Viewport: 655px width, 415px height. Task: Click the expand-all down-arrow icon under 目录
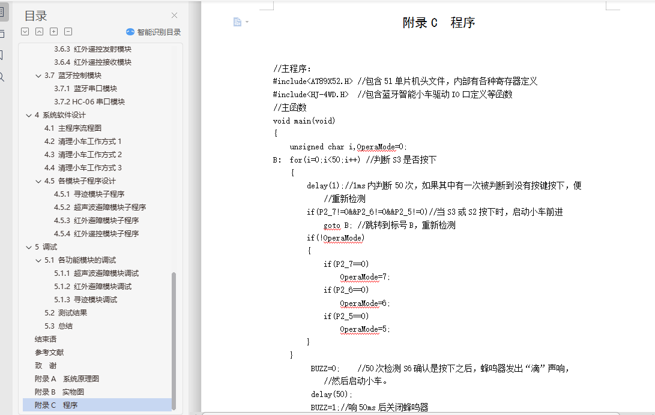pyautogui.click(x=25, y=32)
